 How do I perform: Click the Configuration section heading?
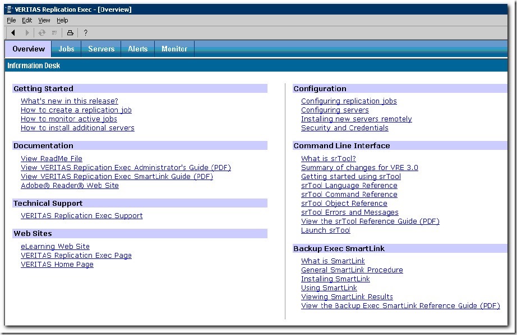pos(320,88)
